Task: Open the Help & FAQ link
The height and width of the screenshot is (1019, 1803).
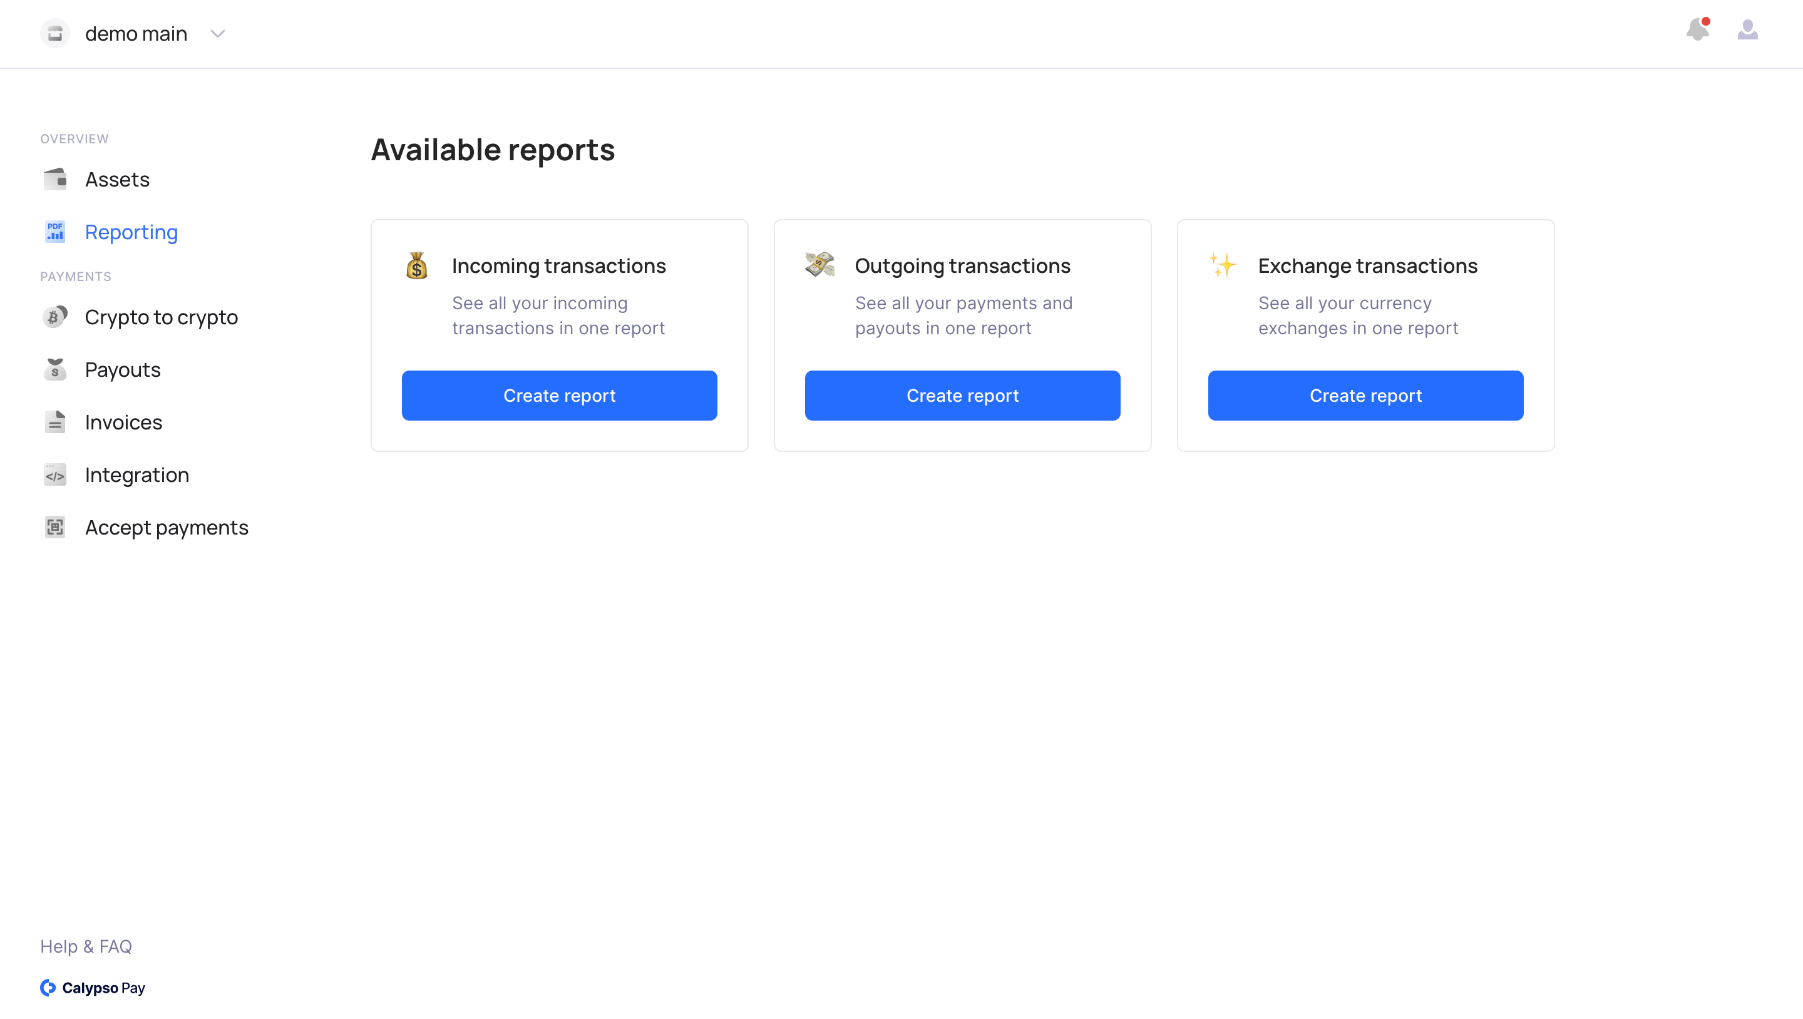Action: (x=86, y=946)
